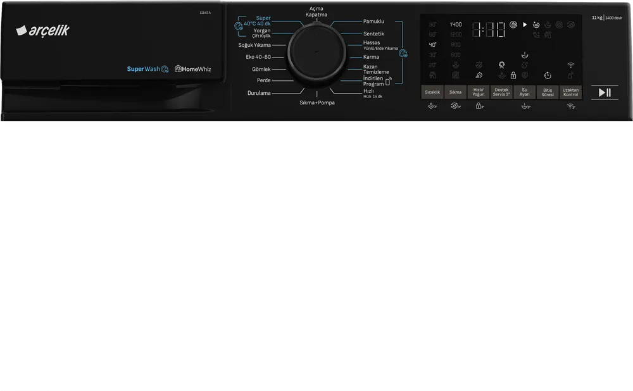Select the Pamuklu program label
633x391 pixels.
click(x=373, y=22)
